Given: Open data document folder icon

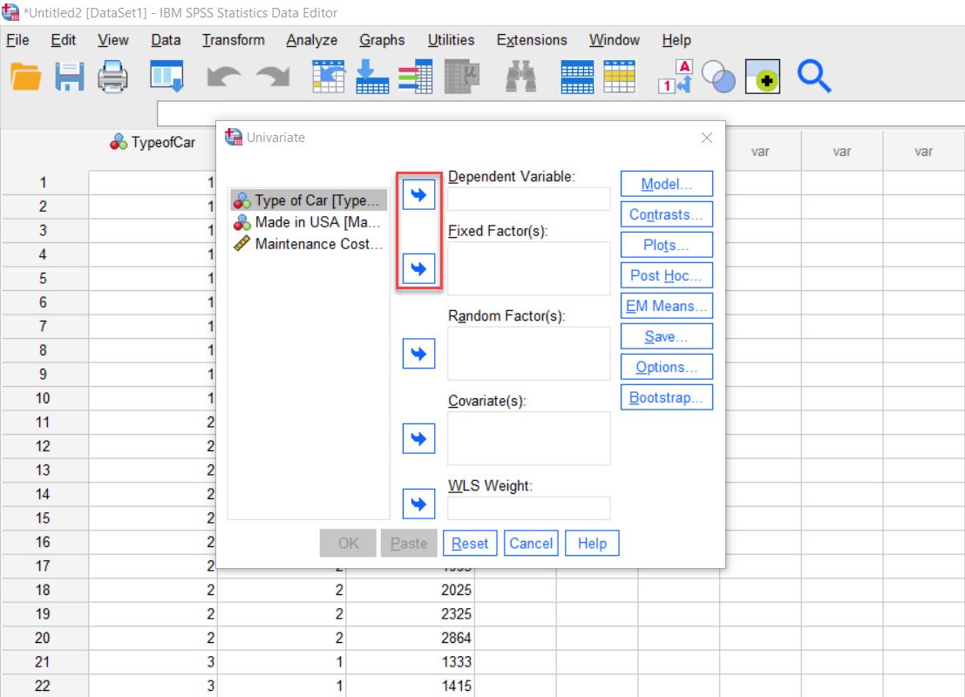Looking at the screenshot, I should (x=25, y=78).
